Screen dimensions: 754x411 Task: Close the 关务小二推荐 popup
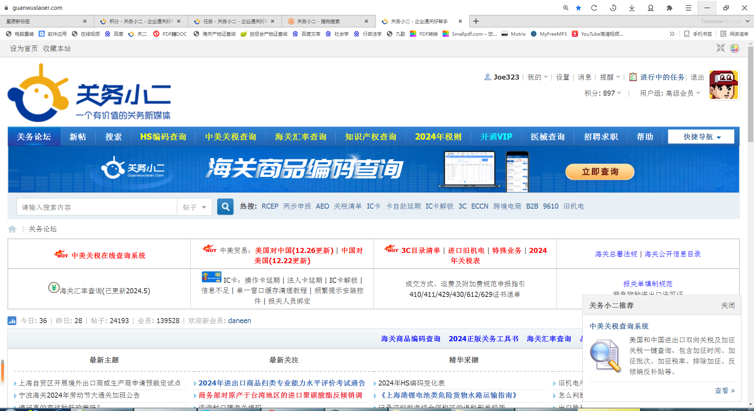coord(728,306)
